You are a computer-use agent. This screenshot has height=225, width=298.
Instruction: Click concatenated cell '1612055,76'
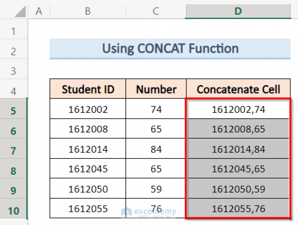tap(238, 208)
